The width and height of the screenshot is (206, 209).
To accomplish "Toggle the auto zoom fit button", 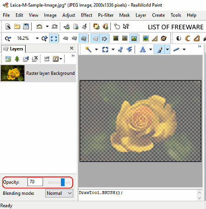I will coord(54,38).
